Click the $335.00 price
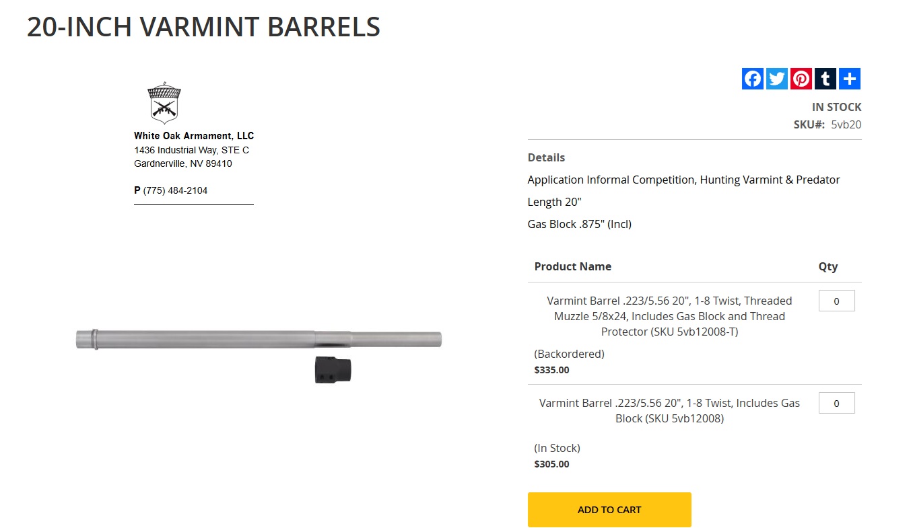 [x=551, y=370]
